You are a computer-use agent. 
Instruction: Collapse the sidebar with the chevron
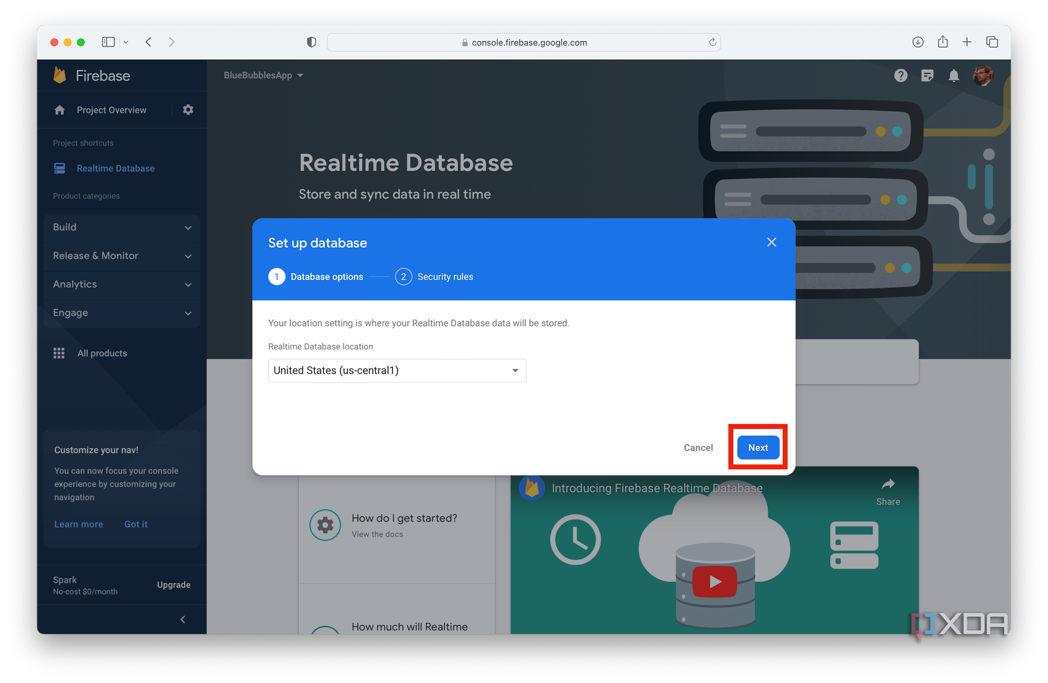tap(183, 619)
